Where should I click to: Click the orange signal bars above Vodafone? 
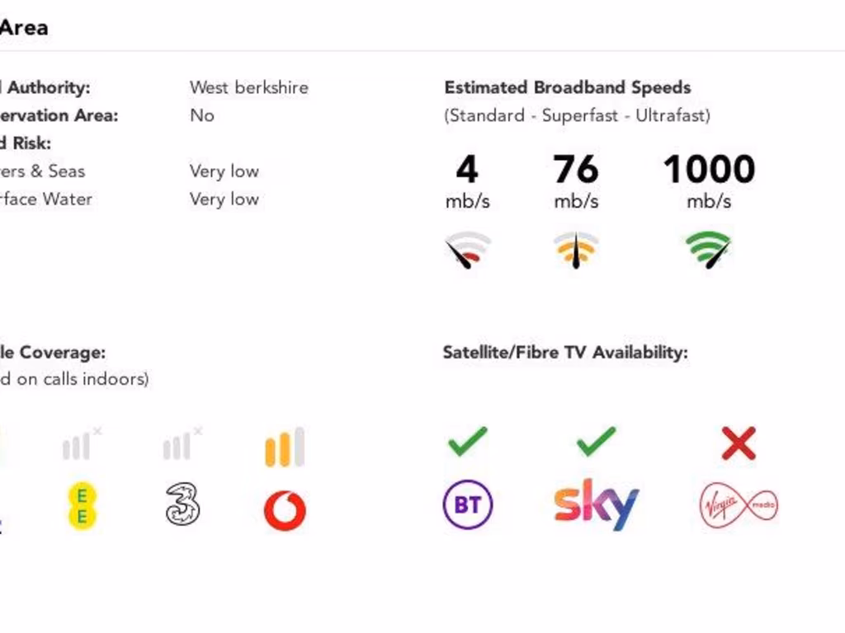(285, 447)
